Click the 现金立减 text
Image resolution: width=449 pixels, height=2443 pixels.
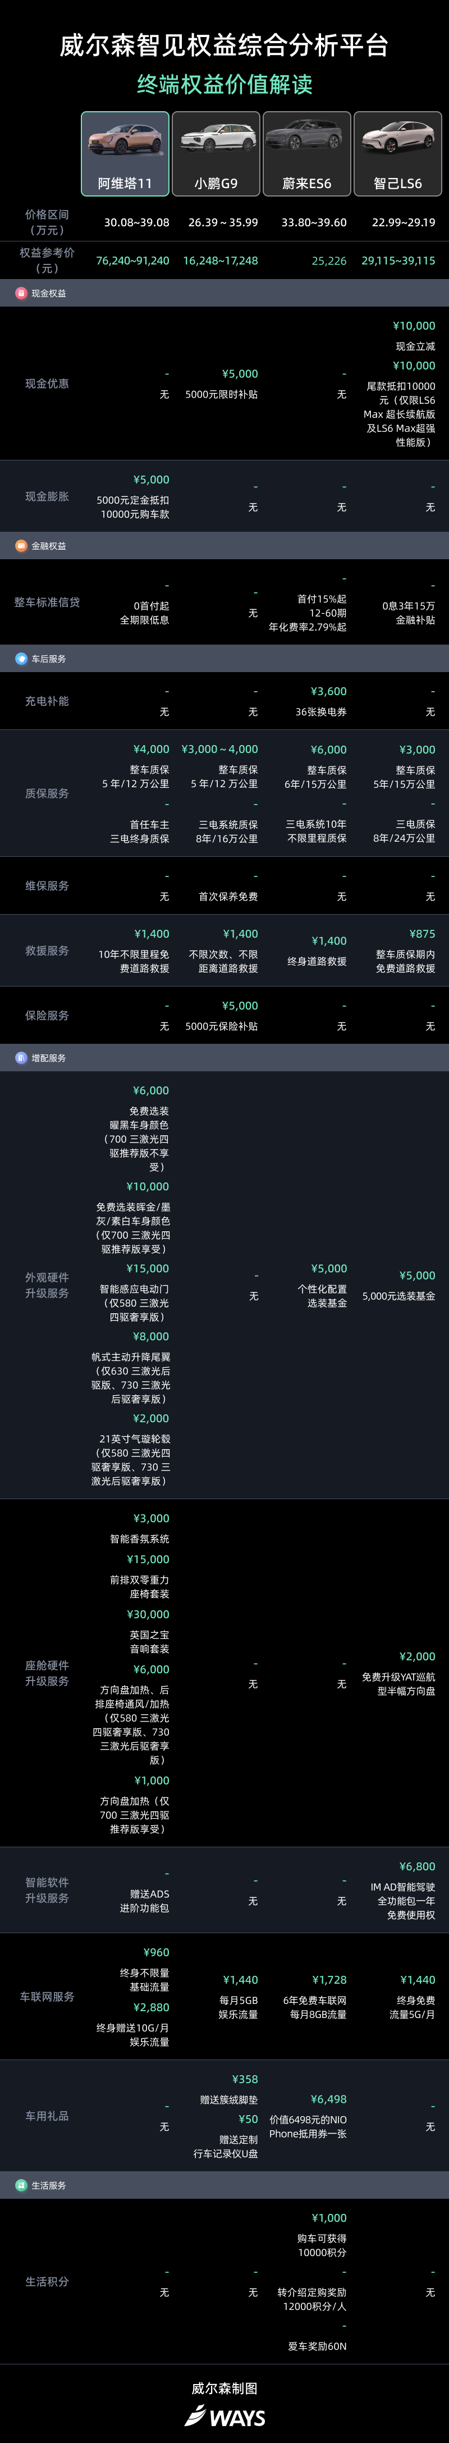pos(415,346)
